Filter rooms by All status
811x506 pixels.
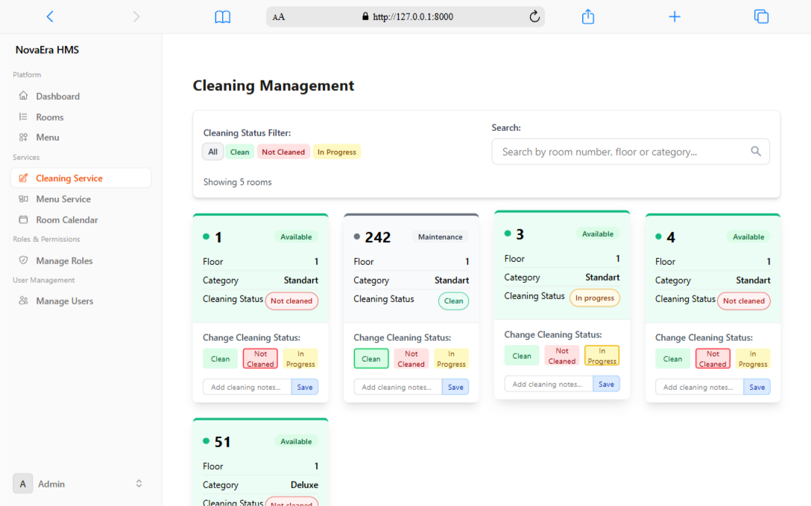pos(212,152)
